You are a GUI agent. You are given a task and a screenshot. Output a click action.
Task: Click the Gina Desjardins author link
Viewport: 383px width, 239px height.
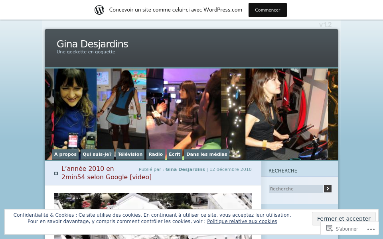(x=185, y=169)
